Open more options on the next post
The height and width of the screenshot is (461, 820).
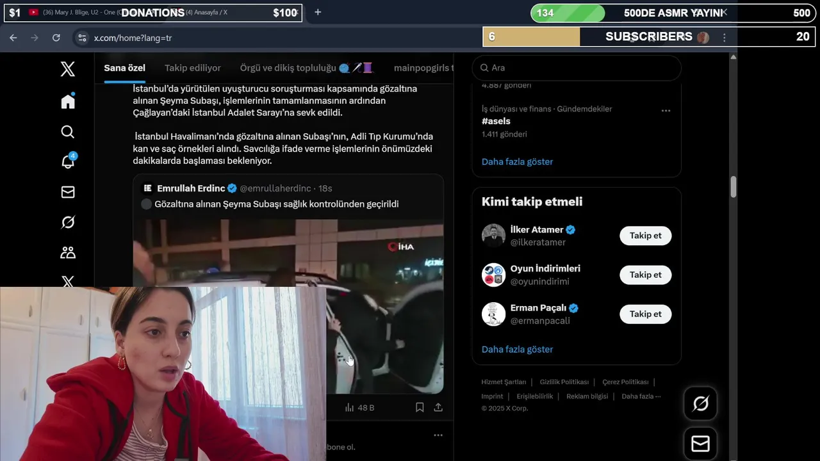tap(438, 435)
